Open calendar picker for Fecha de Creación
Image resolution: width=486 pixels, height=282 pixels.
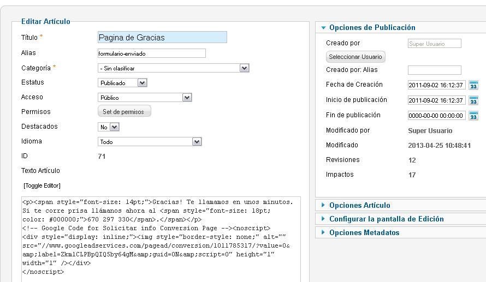tap(473, 85)
